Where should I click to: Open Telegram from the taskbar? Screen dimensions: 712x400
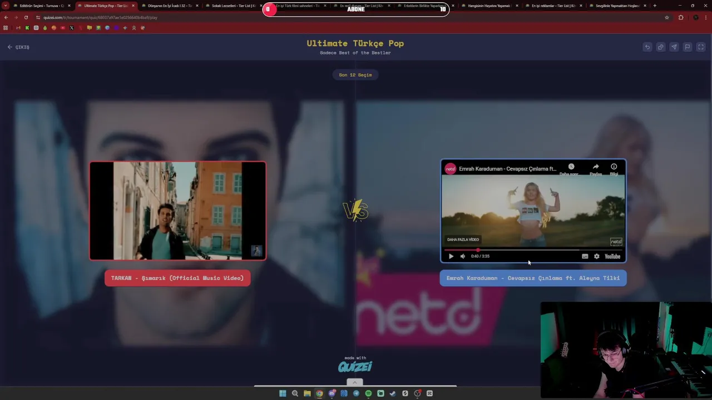click(x=356, y=393)
